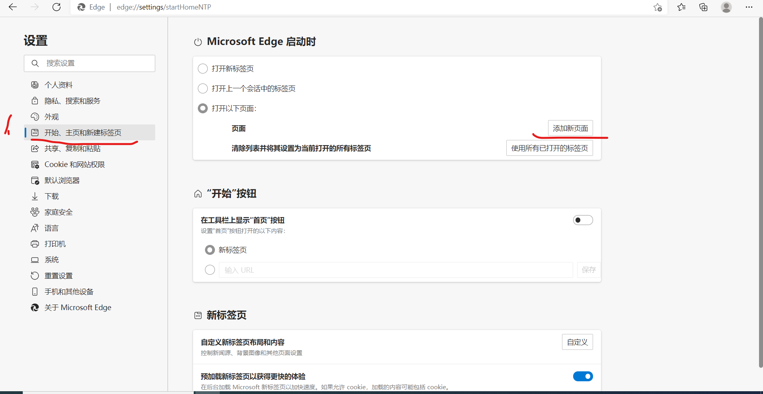Click the 家庭安全 sidebar icon
Image resolution: width=763 pixels, height=394 pixels.
(x=35, y=212)
